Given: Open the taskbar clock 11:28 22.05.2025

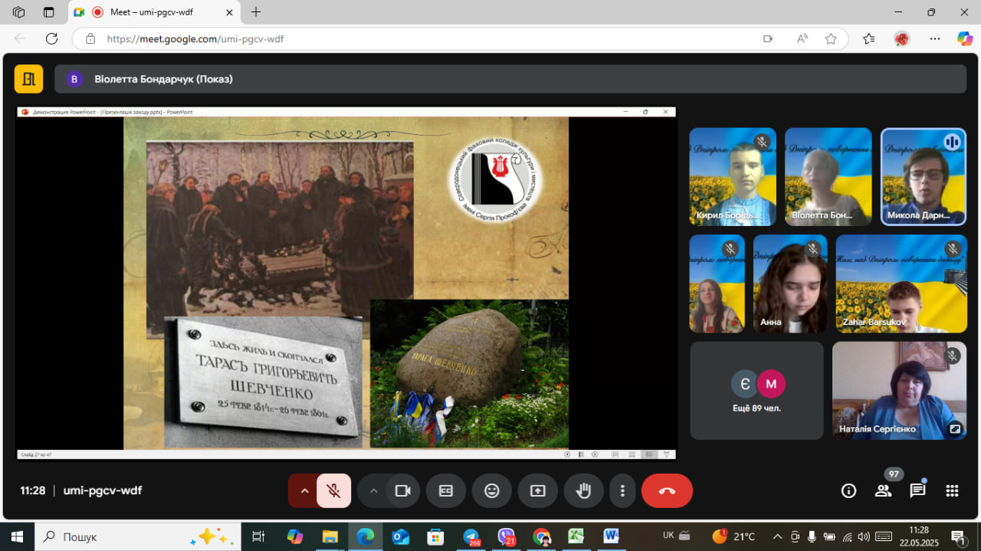Looking at the screenshot, I should coord(919,536).
